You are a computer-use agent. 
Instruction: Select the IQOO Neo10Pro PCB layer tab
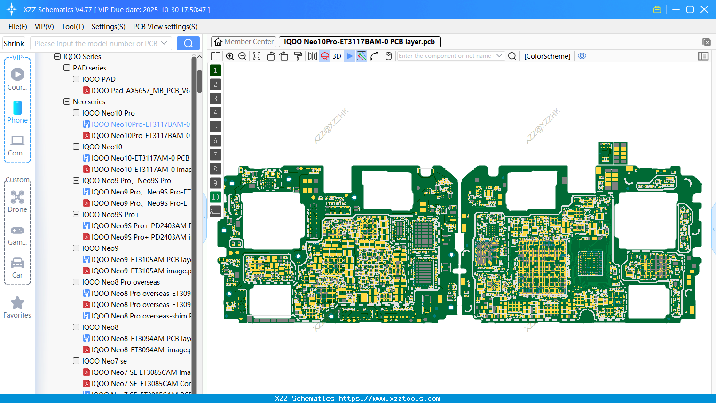click(x=360, y=42)
